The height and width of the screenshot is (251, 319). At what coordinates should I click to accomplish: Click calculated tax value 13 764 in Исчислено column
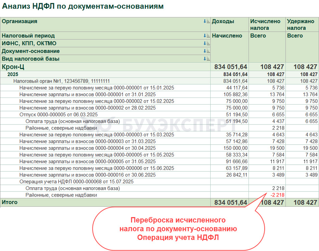click(277, 94)
